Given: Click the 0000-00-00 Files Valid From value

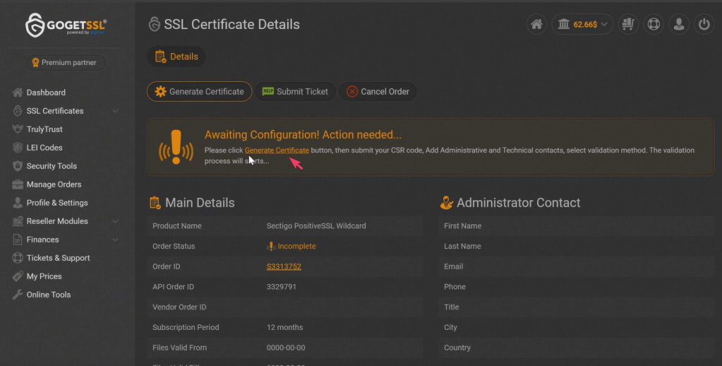Looking at the screenshot, I should 286,348.
